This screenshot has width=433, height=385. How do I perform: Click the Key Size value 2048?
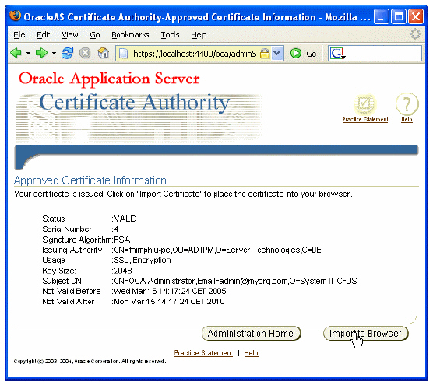(x=123, y=271)
